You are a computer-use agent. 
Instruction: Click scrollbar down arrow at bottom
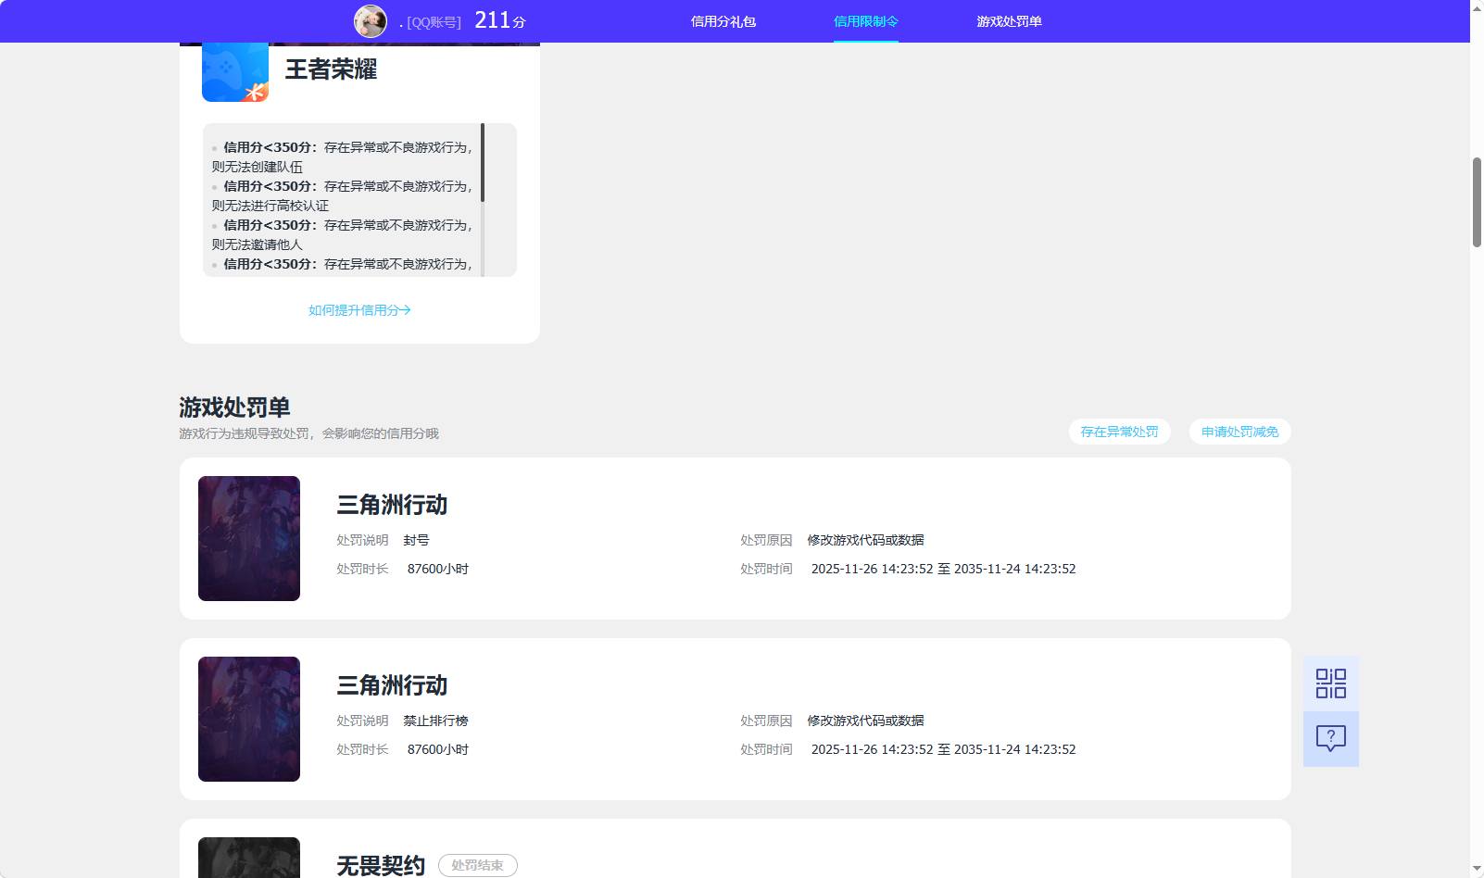tap(1477, 870)
